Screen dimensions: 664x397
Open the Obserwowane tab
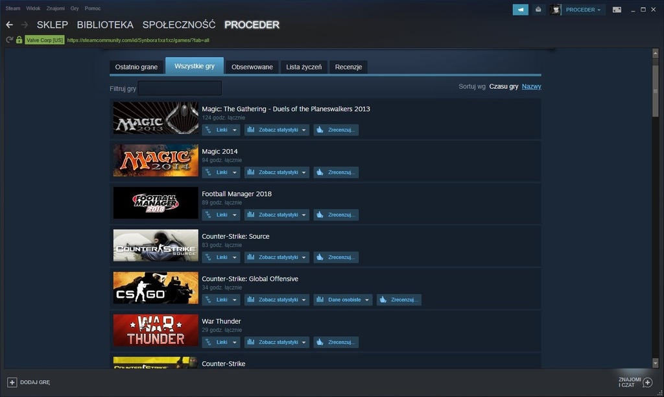click(x=252, y=67)
